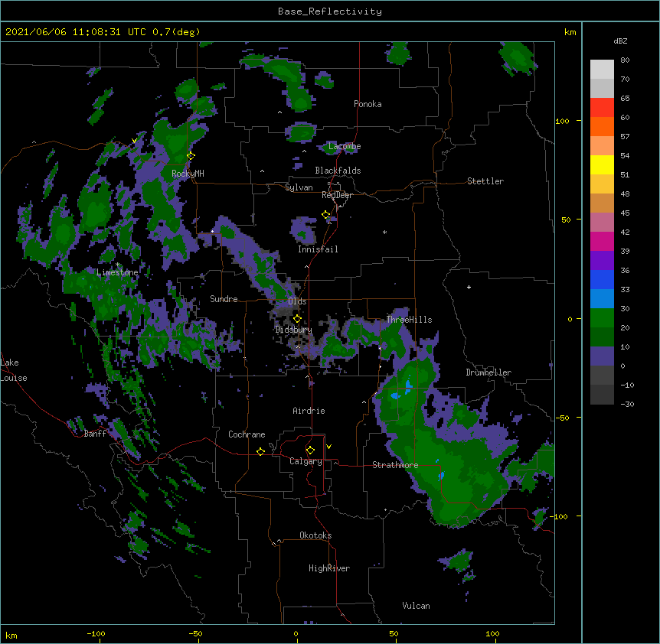Choose the bright yellow swatch between 54 and 51
Screen dimensions: 660x644
pos(602,164)
